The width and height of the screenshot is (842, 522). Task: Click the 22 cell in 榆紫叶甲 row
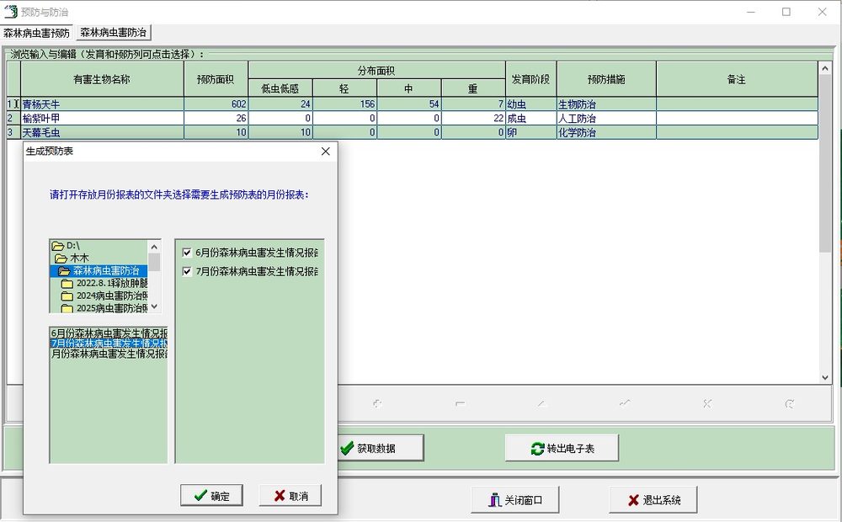pos(473,118)
